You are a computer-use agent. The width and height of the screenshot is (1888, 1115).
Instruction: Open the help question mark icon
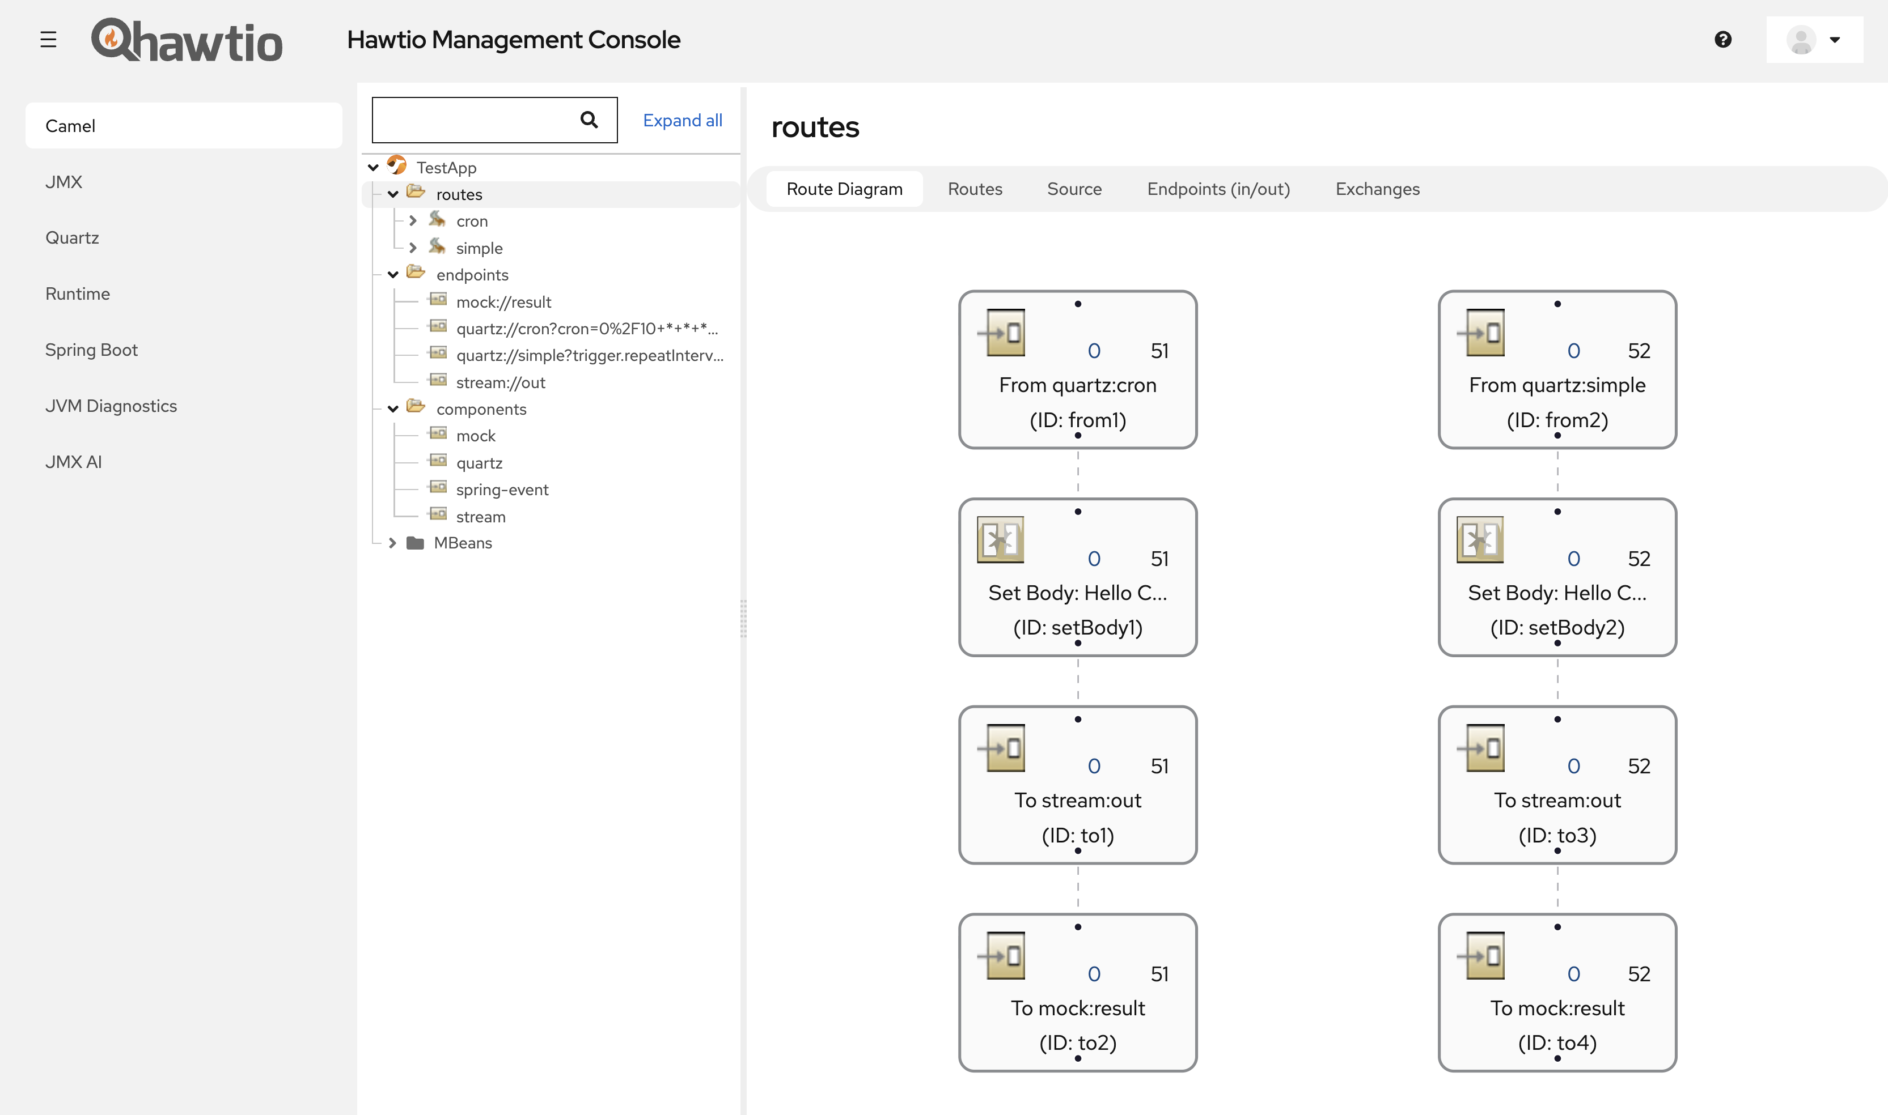click(x=1722, y=40)
